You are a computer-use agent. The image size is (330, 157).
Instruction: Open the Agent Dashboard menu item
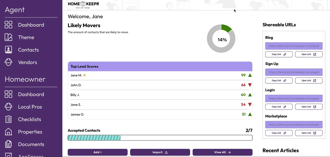pos(31,25)
